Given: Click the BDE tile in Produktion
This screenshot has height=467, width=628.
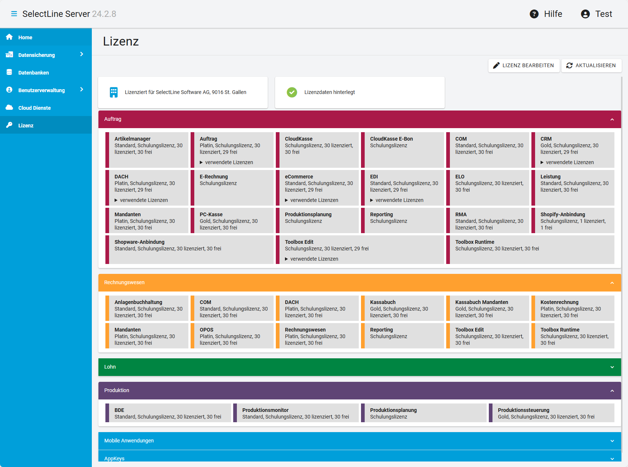Looking at the screenshot, I should [x=168, y=413].
